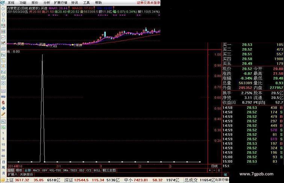Viewport: 284px width, 183px height.
Task: Click the down arrow icon in left sidebar
Action: pos(3,20)
